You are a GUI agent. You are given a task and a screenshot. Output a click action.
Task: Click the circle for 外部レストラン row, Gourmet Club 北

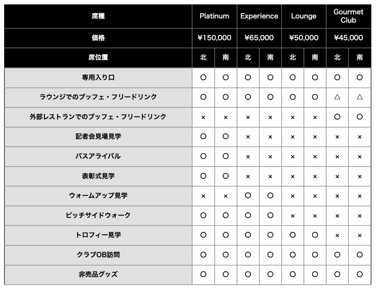click(x=337, y=117)
